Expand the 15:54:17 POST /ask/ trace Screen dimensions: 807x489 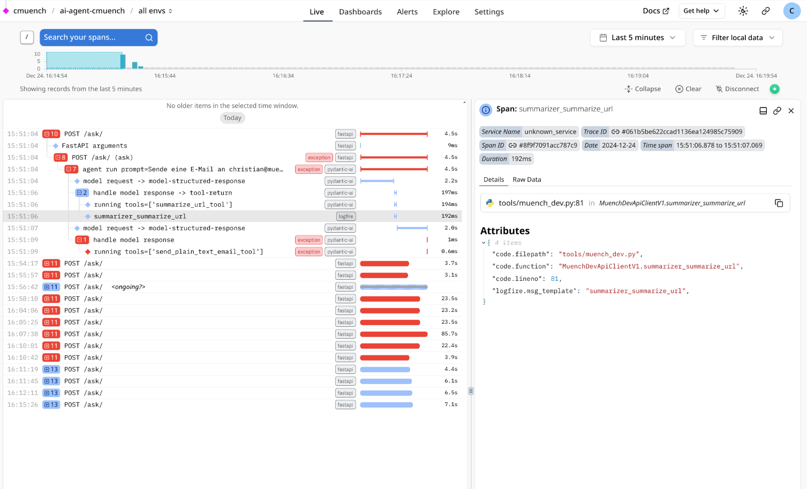click(x=51, y=263)
